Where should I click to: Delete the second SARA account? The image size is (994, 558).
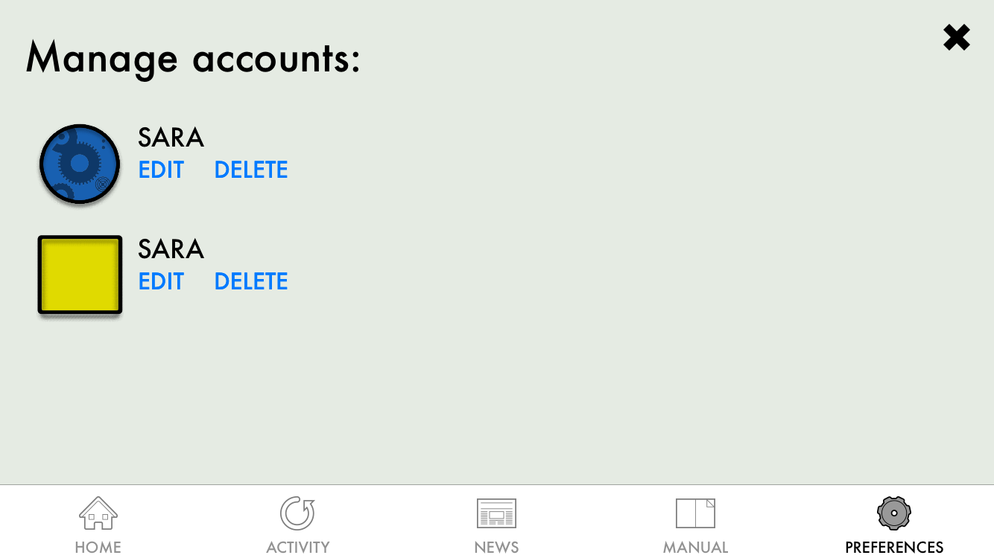click(x=251, y=282)
